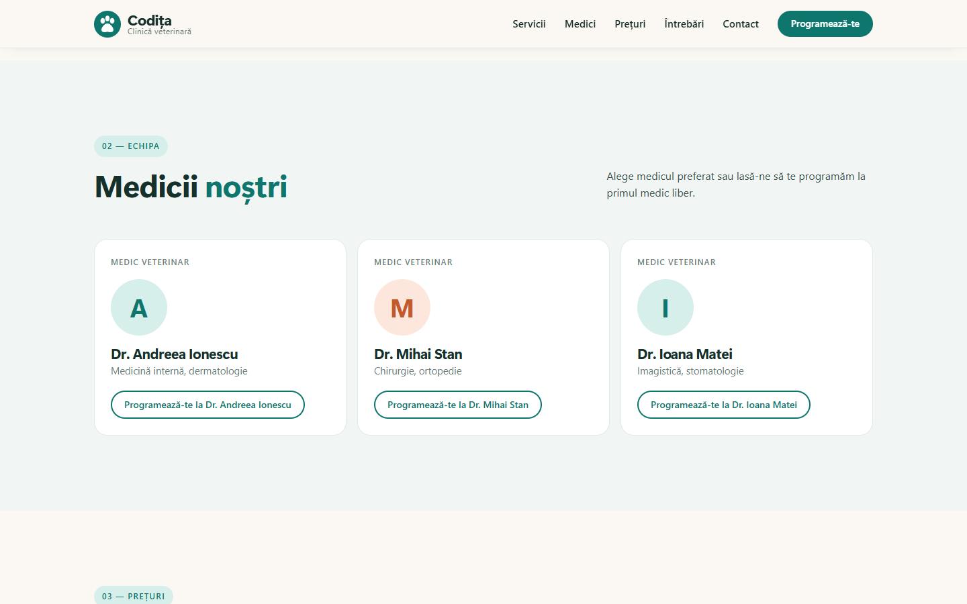This screenshot has width=967, height=604.
Task: Click MEDIC VETERINAR label on Ioana Matei card
Action: [x=677, y=262]
